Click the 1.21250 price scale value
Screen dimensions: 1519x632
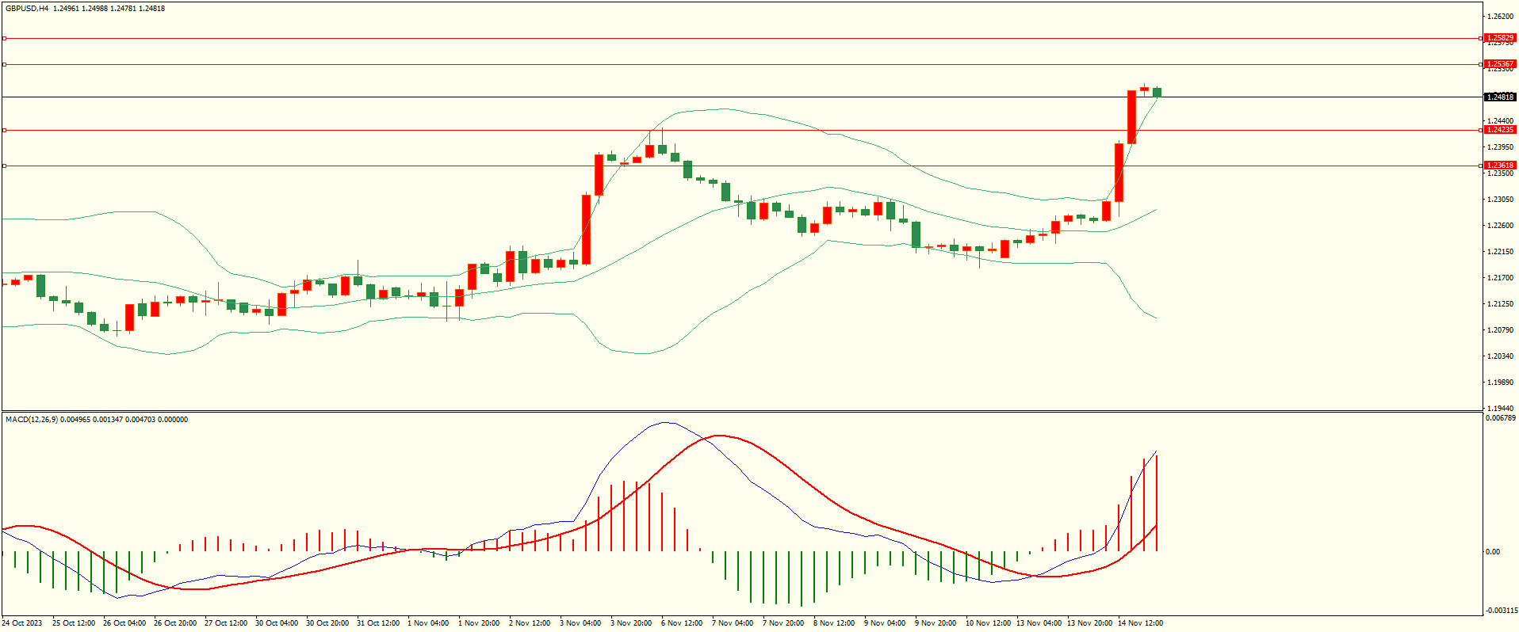click(x=1500, y=304)
